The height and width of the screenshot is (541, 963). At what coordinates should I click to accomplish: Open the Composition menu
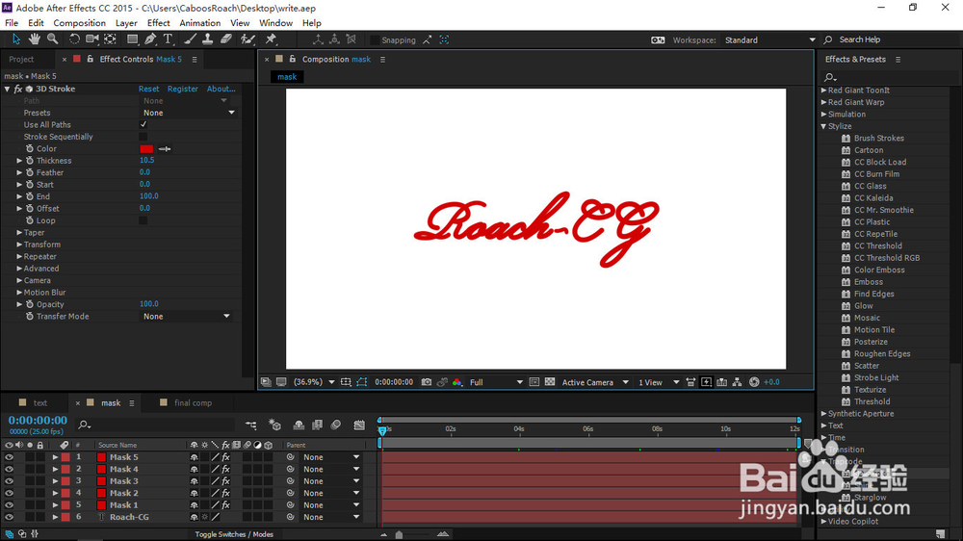(79, 23)
